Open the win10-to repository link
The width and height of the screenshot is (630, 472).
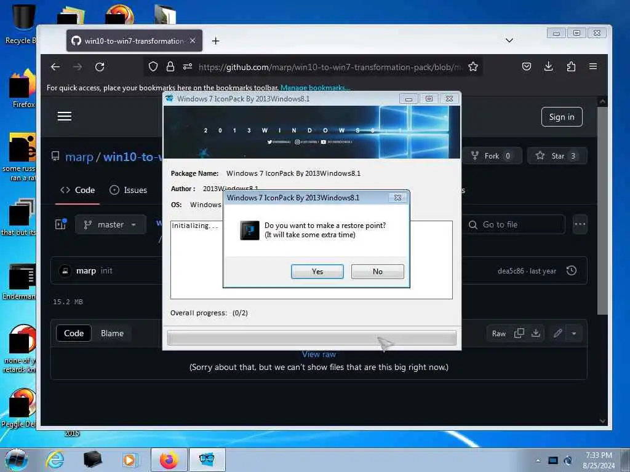tap(133, 157)
